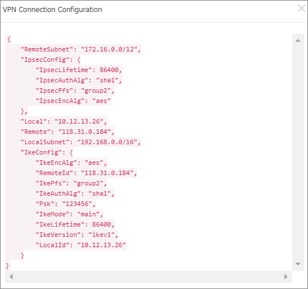
Task: Click the IpsecConfig opening line
Action: coord(50,60)
